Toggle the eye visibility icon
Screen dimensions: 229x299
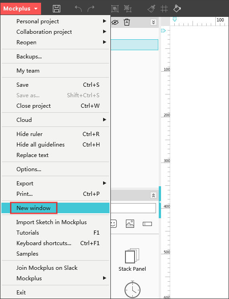[114, 22]
